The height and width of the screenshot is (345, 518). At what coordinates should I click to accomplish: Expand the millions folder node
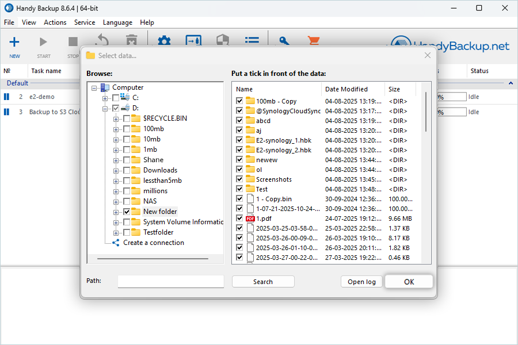click(x=116, y=192)
